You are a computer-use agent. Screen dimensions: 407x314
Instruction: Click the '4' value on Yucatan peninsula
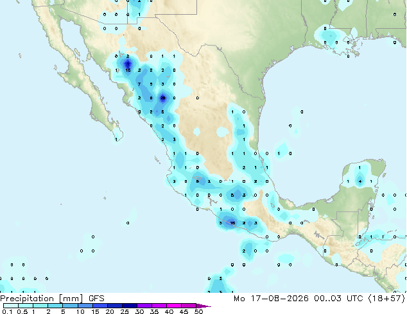point(359,181)
